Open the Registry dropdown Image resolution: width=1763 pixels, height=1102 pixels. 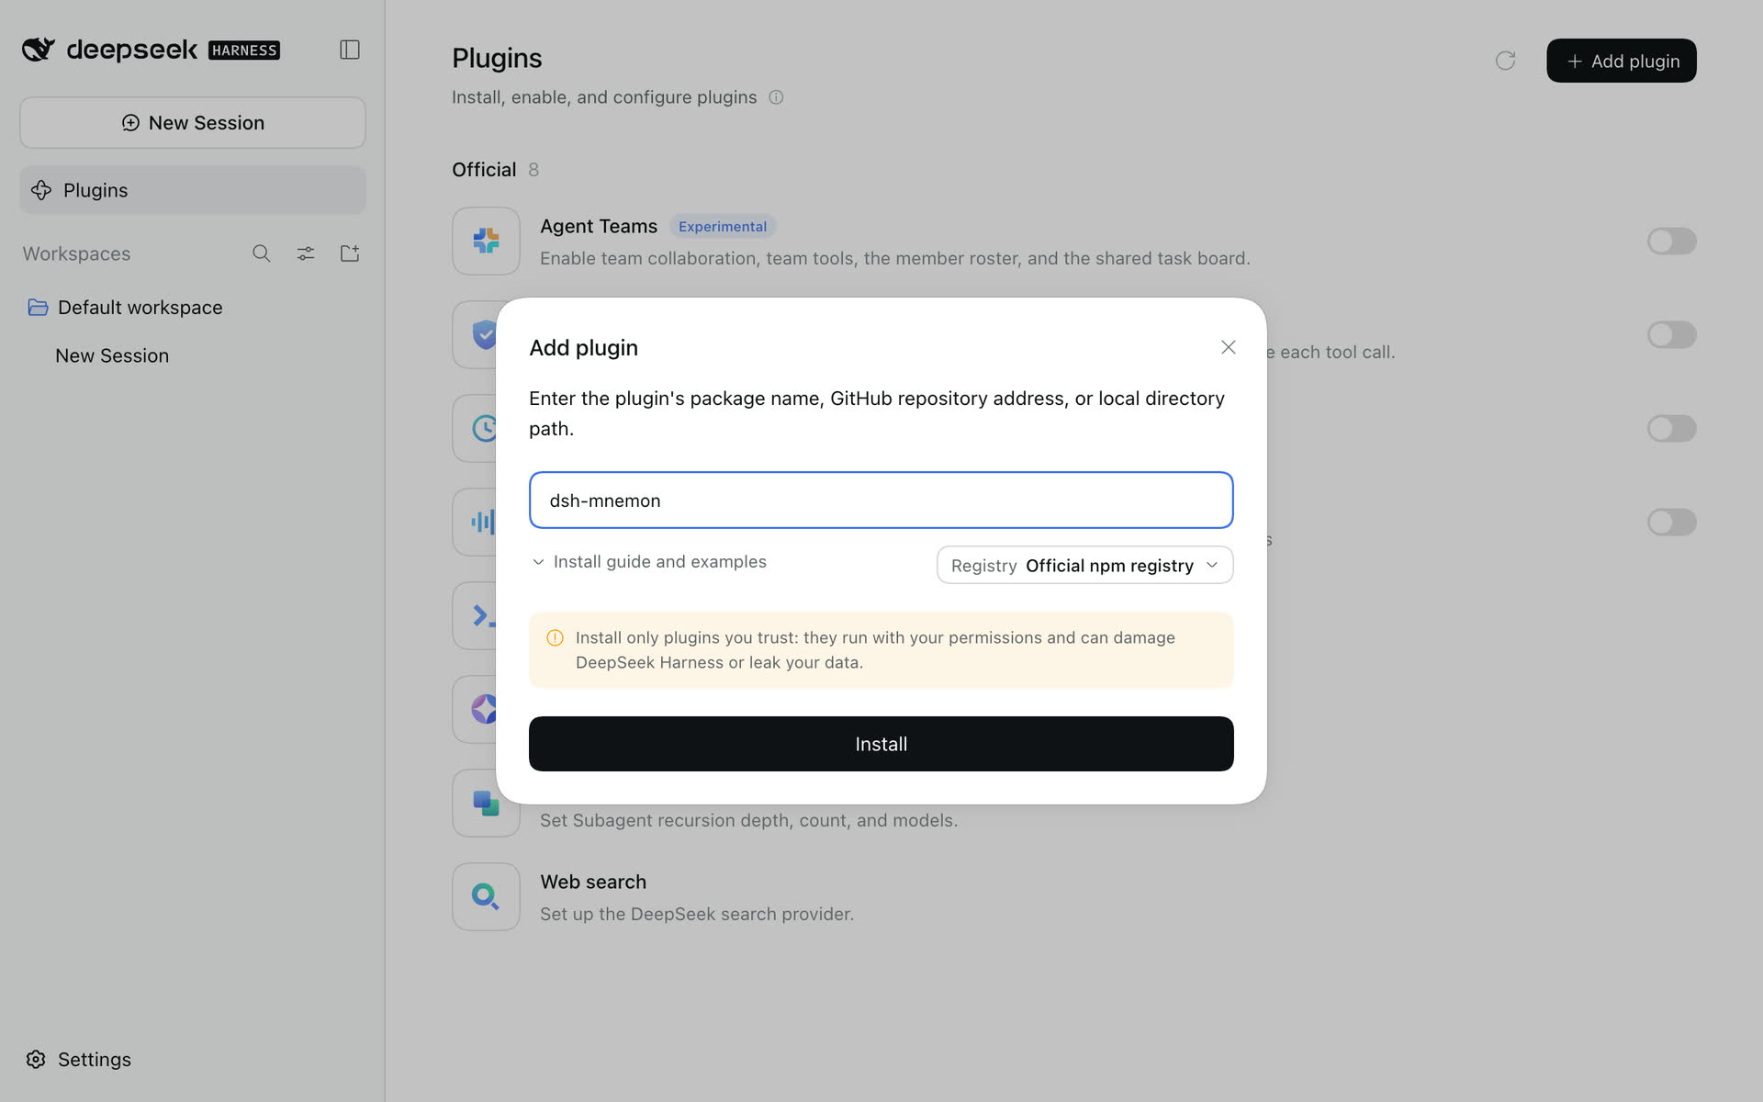(x=1084, y=565)
